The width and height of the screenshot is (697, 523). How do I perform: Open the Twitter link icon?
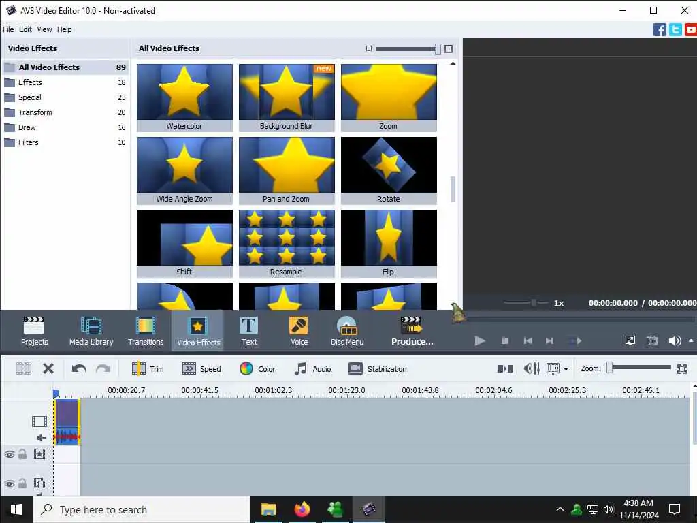[675, 30]
